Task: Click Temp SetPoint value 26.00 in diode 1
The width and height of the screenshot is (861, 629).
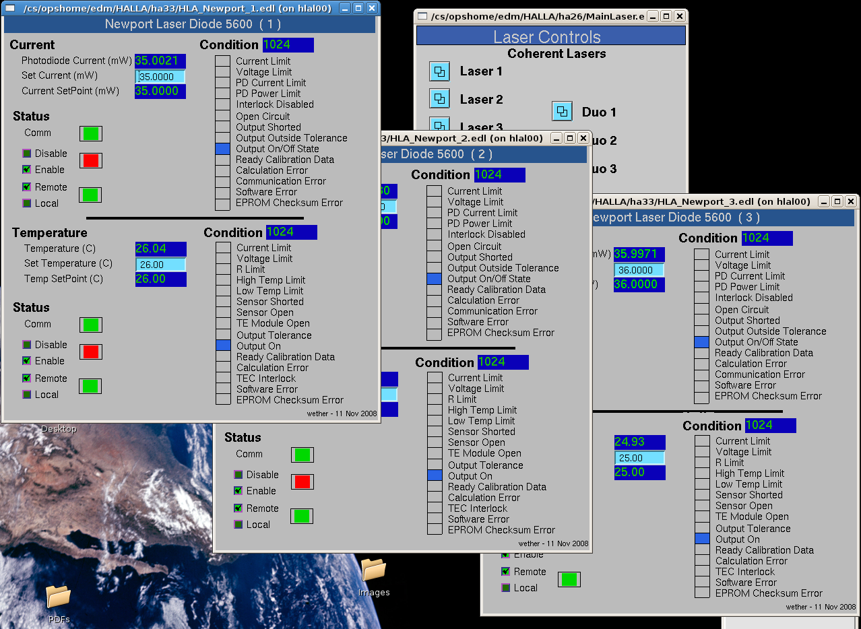Action: coord(160,279)
